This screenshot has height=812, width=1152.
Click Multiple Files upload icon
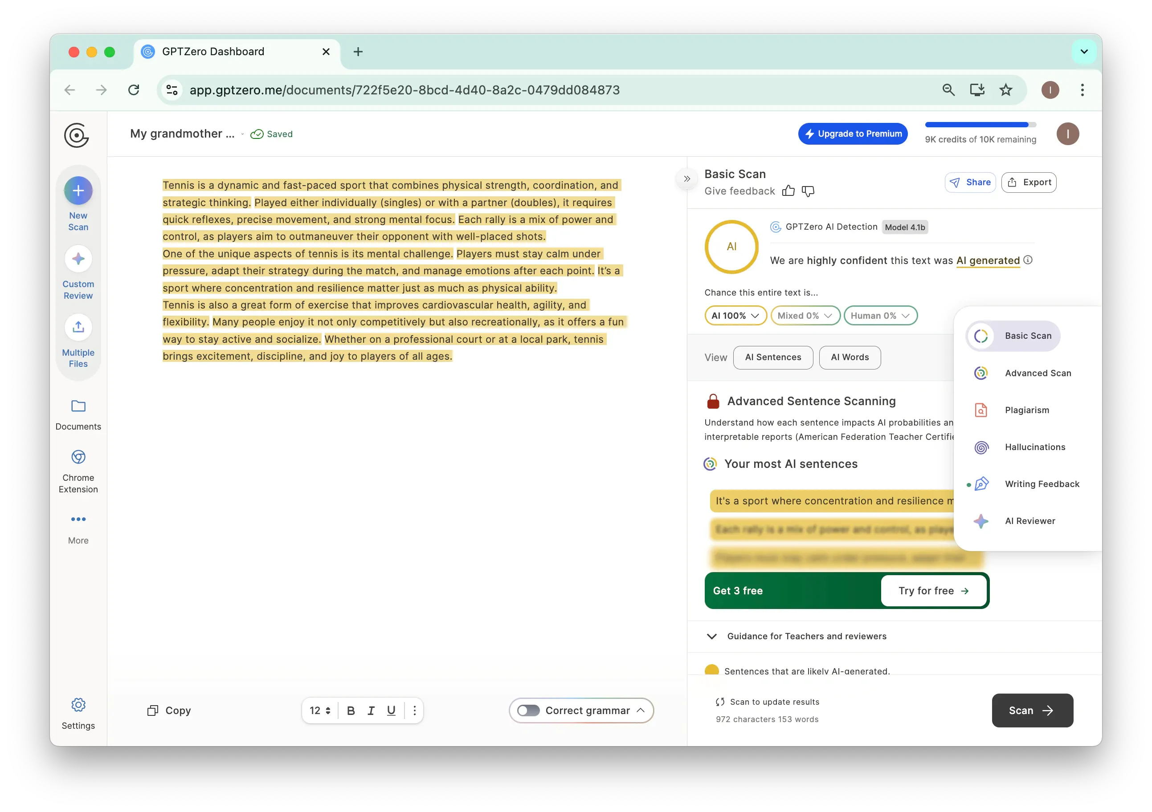pos(78,328)
